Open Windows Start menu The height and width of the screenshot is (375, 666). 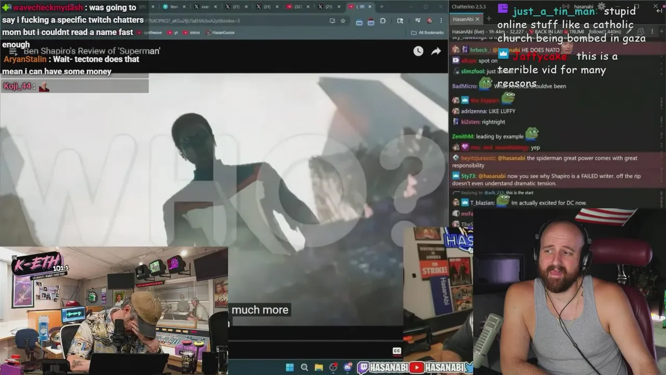tap(290, 367)
